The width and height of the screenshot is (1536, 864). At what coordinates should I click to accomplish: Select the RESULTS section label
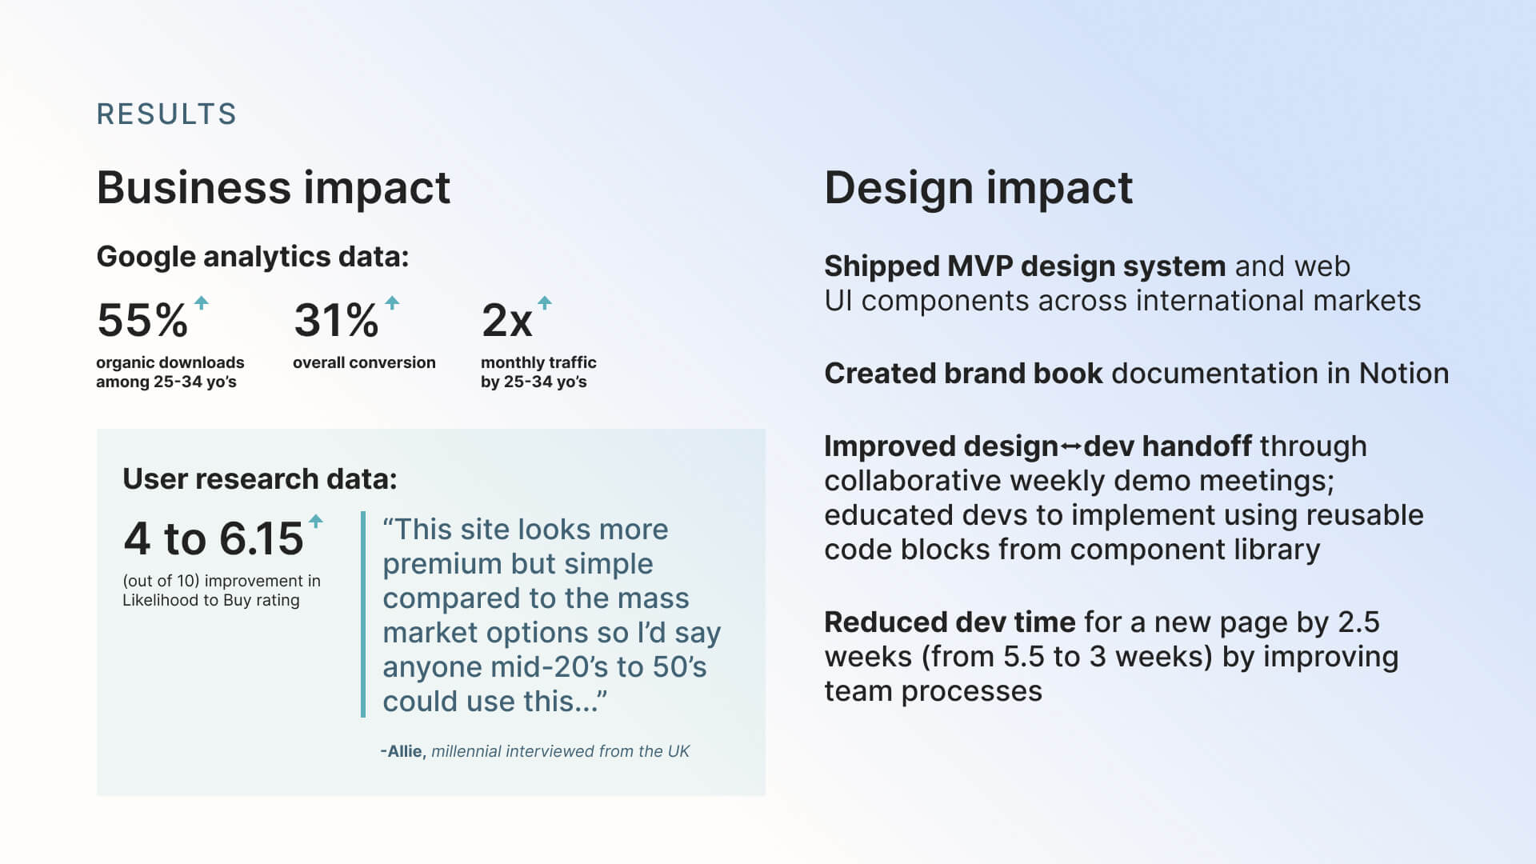[166, 114]
